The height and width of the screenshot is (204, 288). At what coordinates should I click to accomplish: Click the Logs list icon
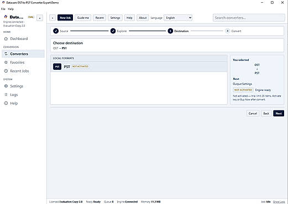click(6, 95)
